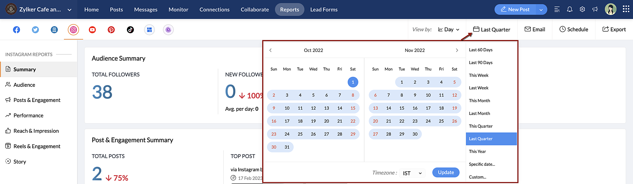The width and height of the screenshot is (633, 184).
Task: Pick November 30 in the calendar
Action: tap(415, 134)
